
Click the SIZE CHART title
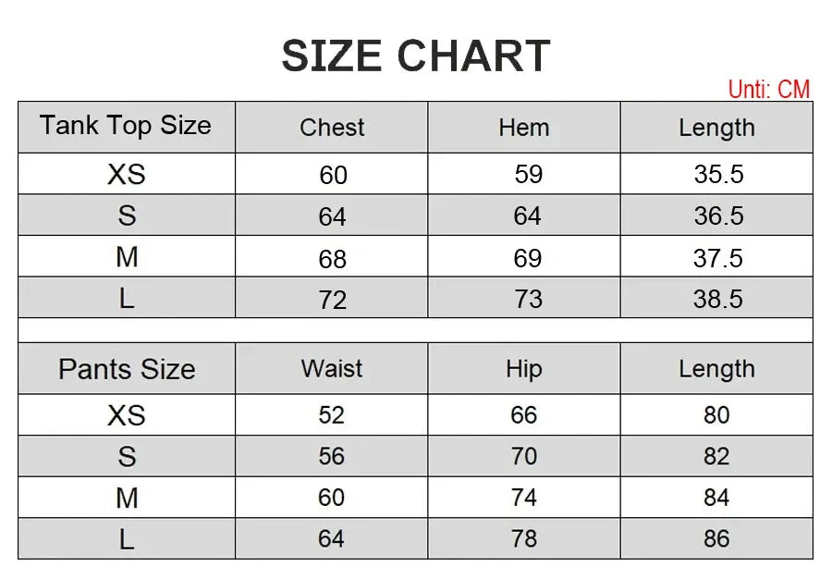click(x=415, y=56)
